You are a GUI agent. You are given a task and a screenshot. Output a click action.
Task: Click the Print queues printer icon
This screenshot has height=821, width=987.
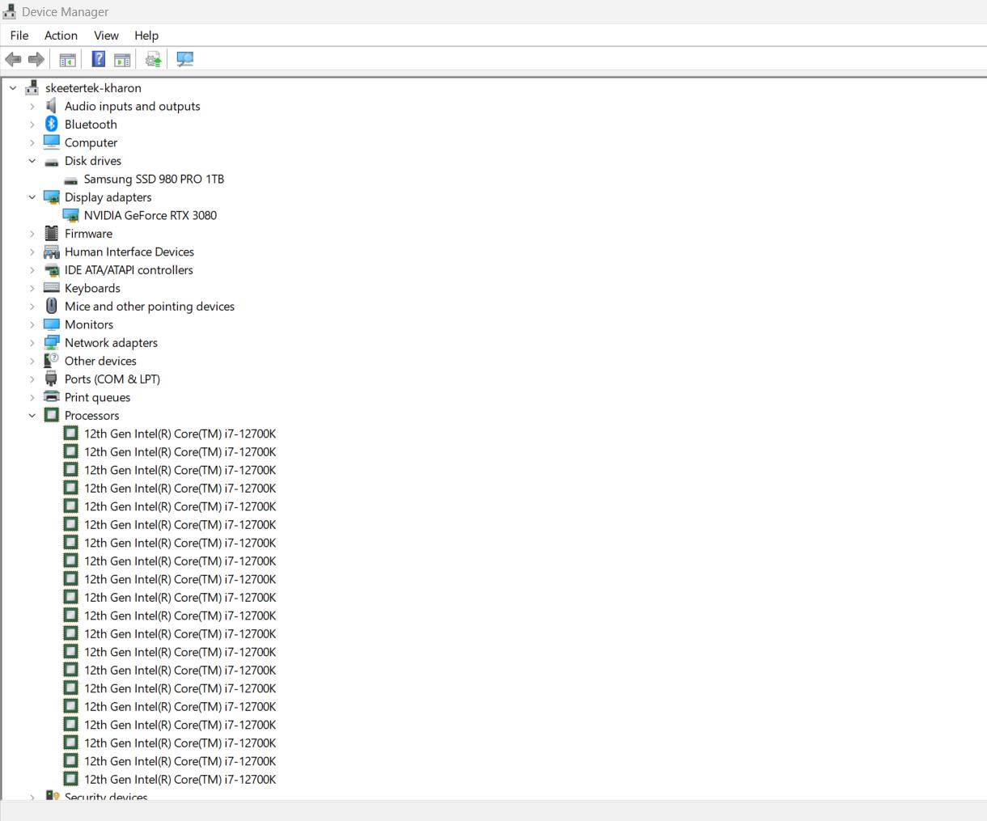click(x=52, y=397)
